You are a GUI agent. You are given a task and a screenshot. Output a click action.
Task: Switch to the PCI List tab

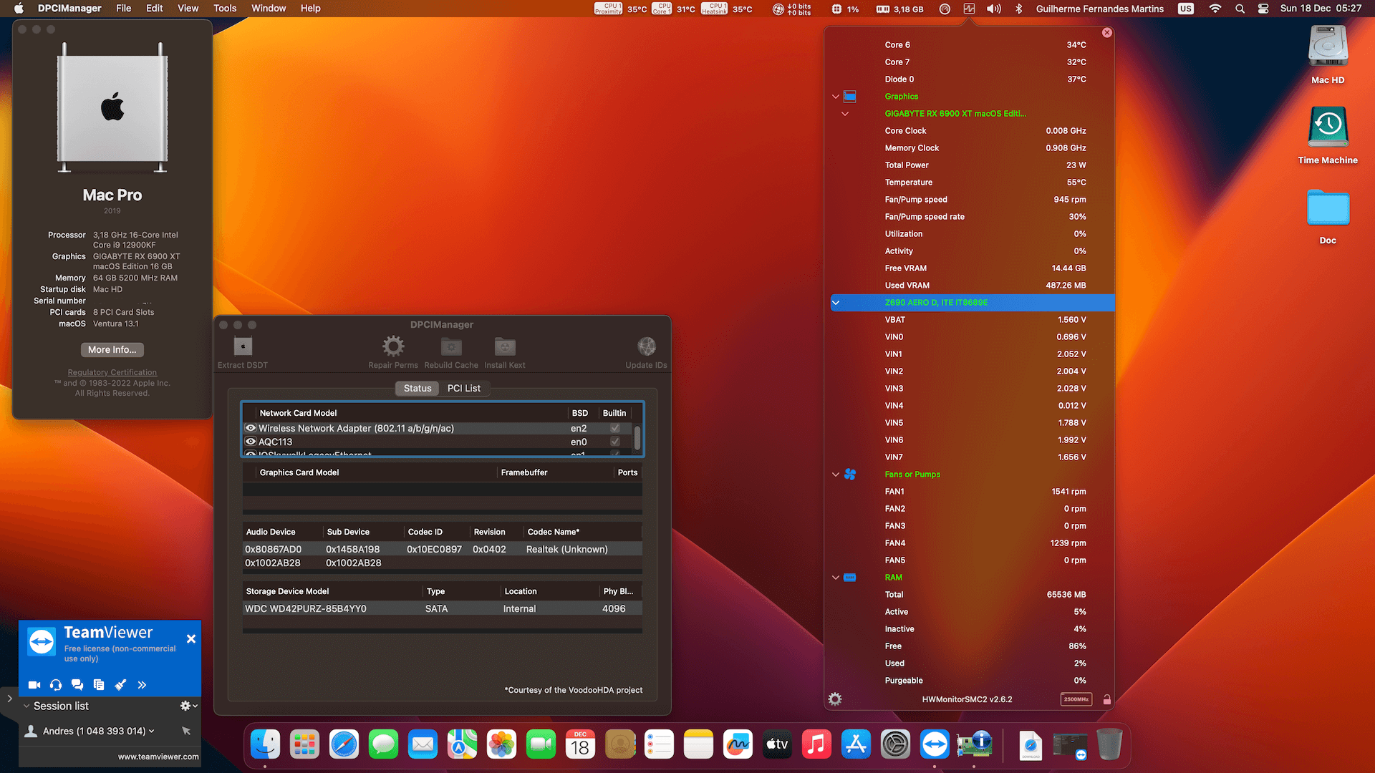pyautogui.click(x=463, y=388)
